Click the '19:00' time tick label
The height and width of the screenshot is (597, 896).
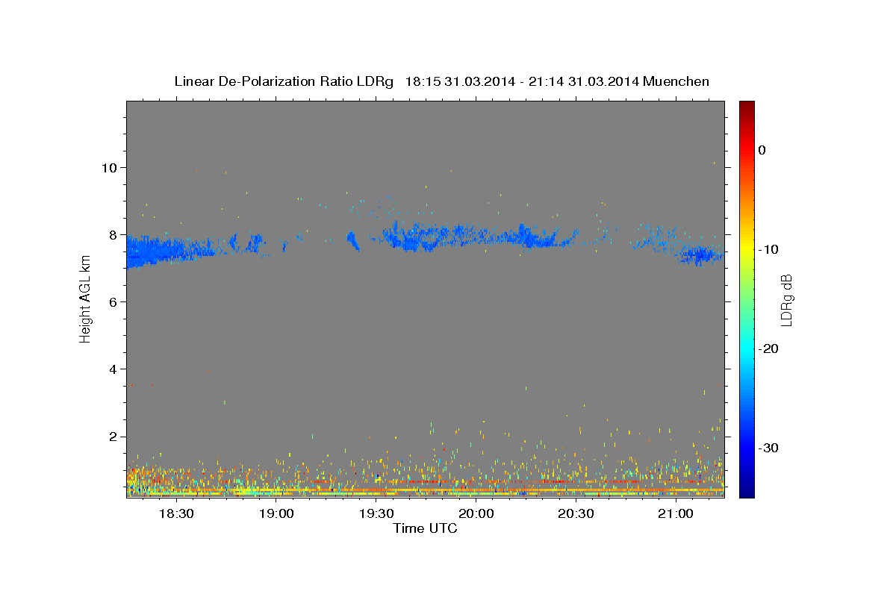pos(276,514)
